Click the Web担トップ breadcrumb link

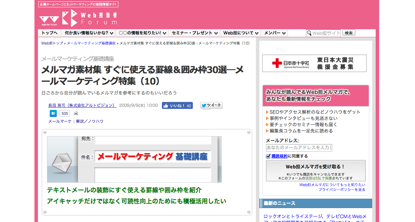pyautogui.click(x=52, y=43)
